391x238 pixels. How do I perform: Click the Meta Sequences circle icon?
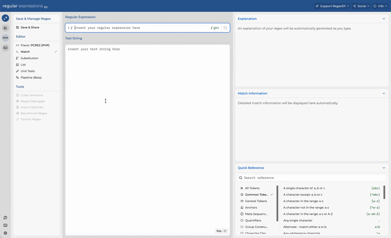pyautogui.click(x=242, y=214)
